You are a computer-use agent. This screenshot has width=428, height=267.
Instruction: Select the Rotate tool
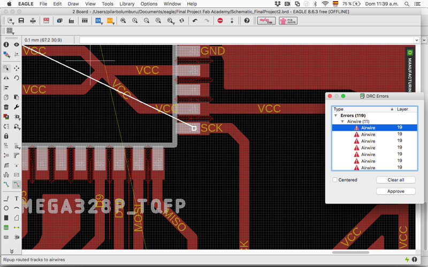17,78
